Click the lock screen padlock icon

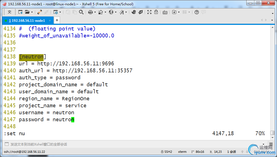[156, 12]
